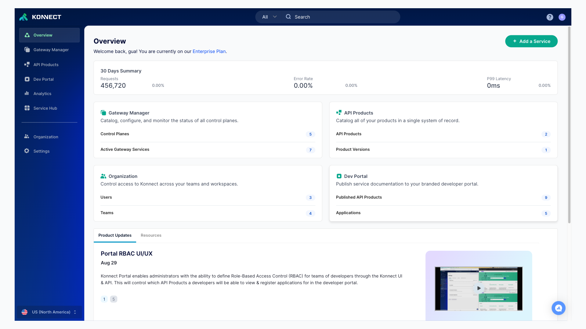Click the help question mark icon
Viewport: 586px width, 329px height.
pos(550,17)
